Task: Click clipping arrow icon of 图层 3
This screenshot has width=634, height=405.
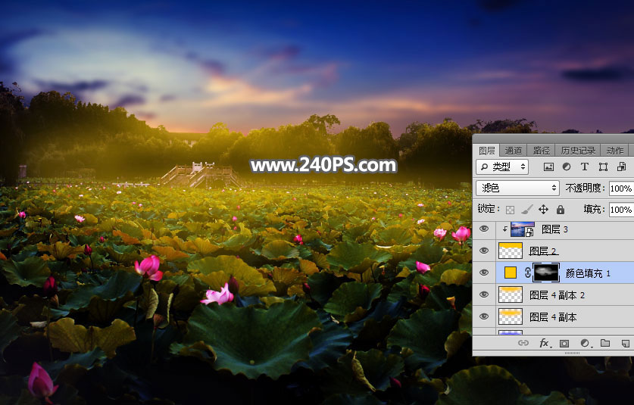Action: point(505,229)
